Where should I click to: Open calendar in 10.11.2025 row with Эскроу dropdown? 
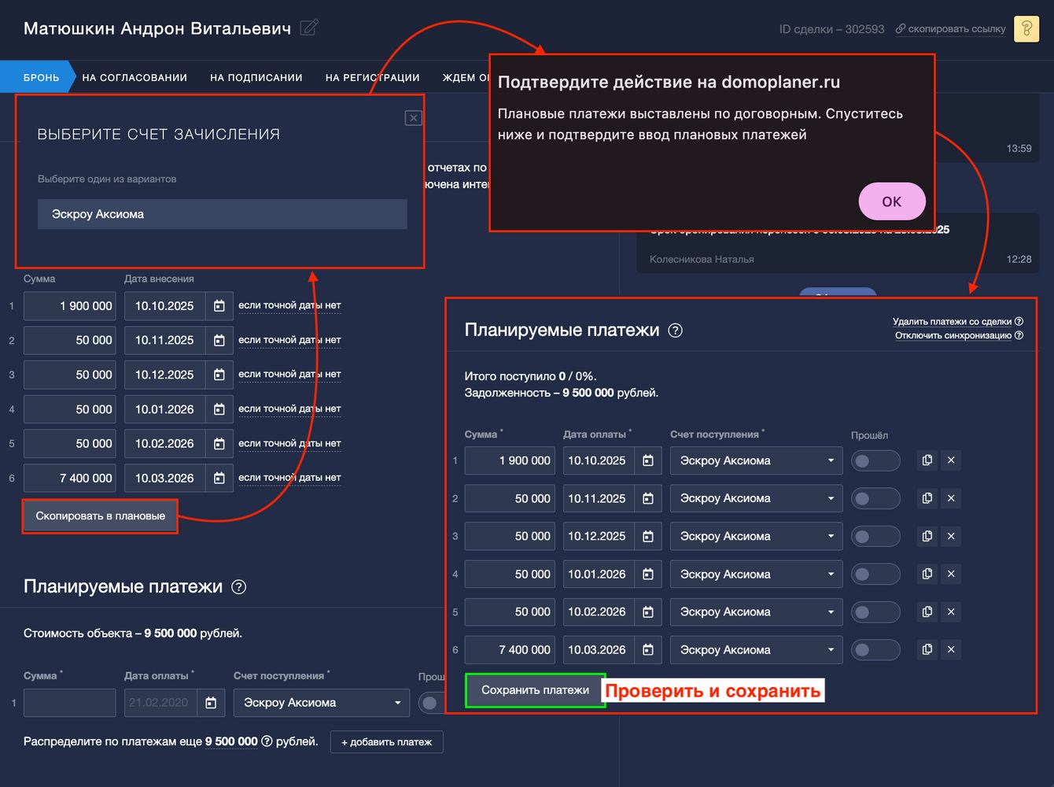648,498
